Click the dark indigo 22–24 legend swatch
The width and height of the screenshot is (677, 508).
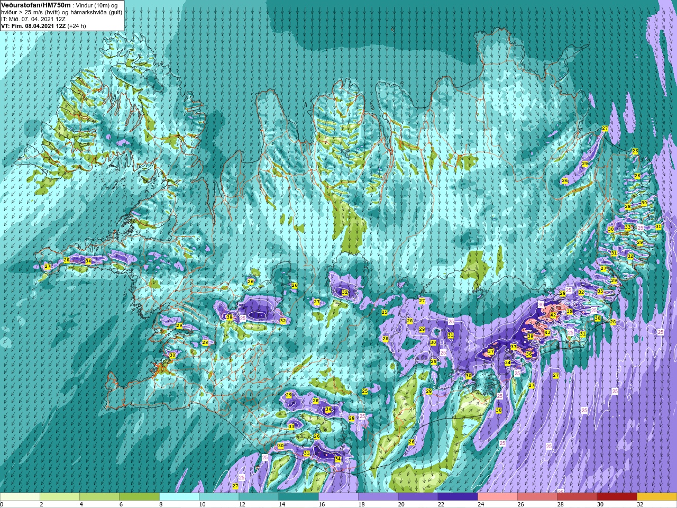(458, 497)
